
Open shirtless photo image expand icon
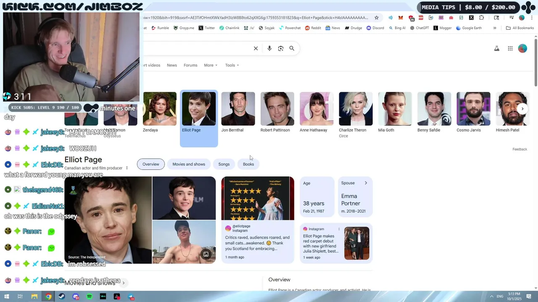pyautogui.click(x=206, y=254)
